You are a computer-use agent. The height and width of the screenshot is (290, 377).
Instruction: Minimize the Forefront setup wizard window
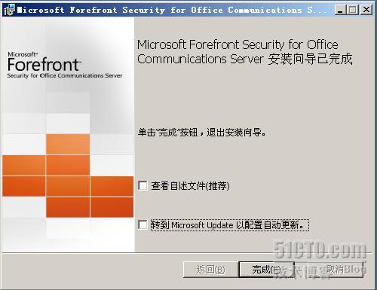point(340,10)
